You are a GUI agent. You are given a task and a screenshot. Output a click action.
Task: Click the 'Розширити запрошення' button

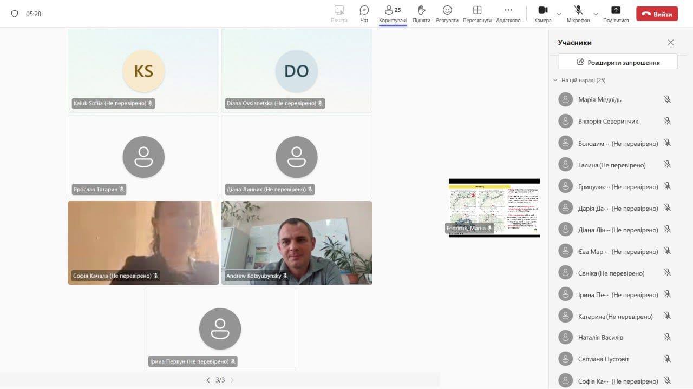618,62
